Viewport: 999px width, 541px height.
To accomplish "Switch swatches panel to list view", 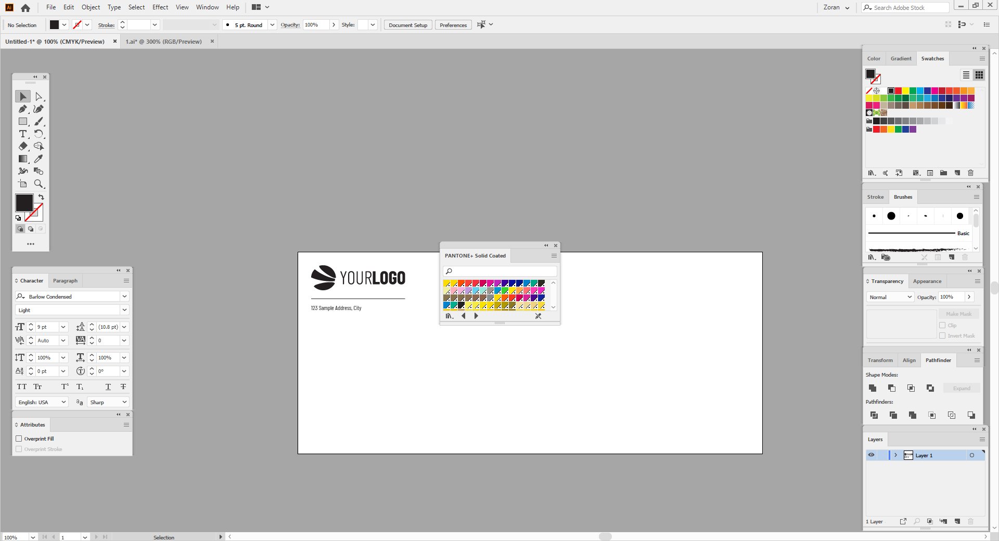I will 966,75.
